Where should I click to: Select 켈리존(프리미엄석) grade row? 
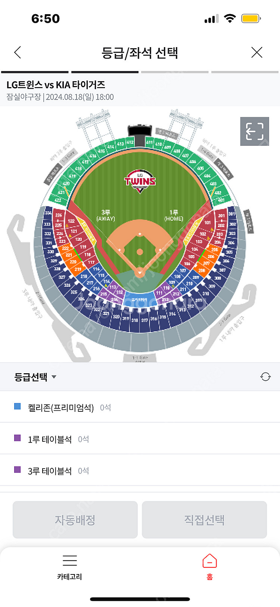[140, 407]
